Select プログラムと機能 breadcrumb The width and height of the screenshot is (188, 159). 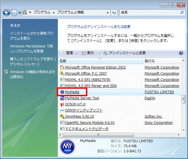click(x=71, y=12)
